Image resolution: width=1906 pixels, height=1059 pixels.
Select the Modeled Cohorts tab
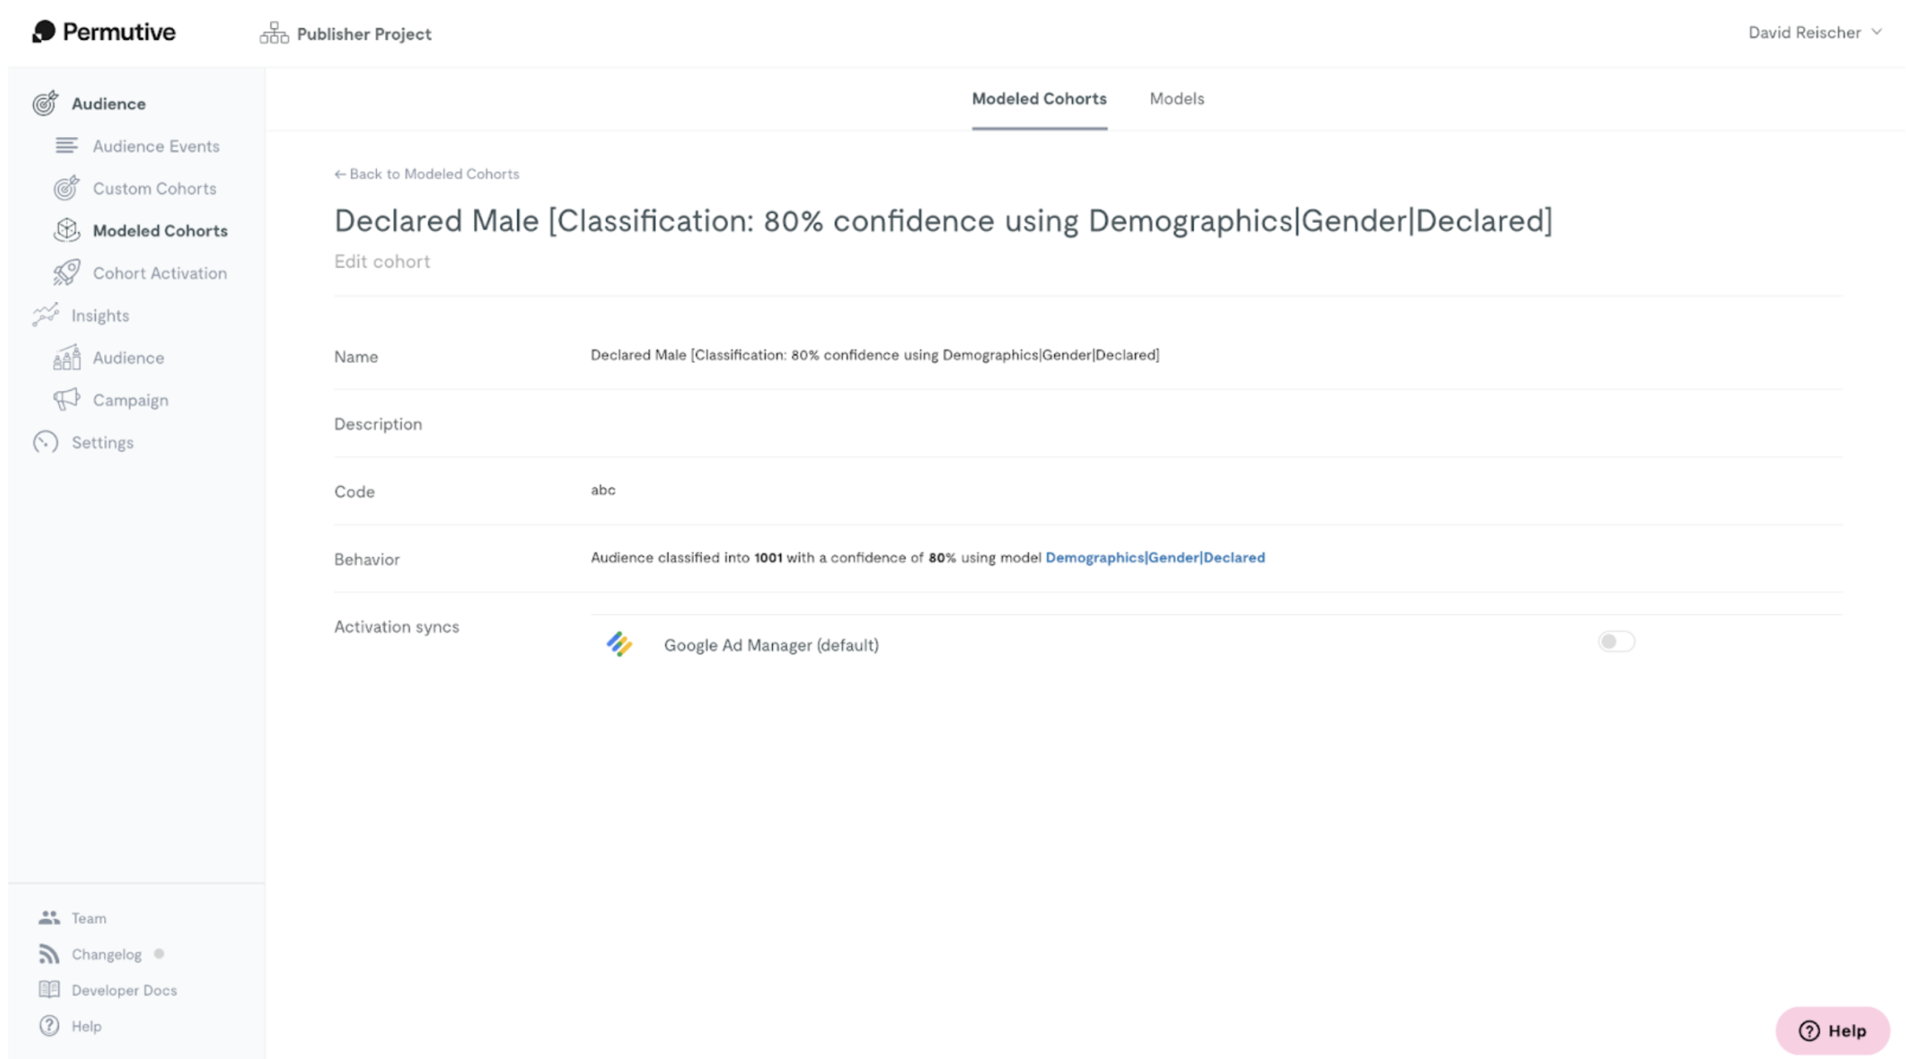(x=1039, y=98)
